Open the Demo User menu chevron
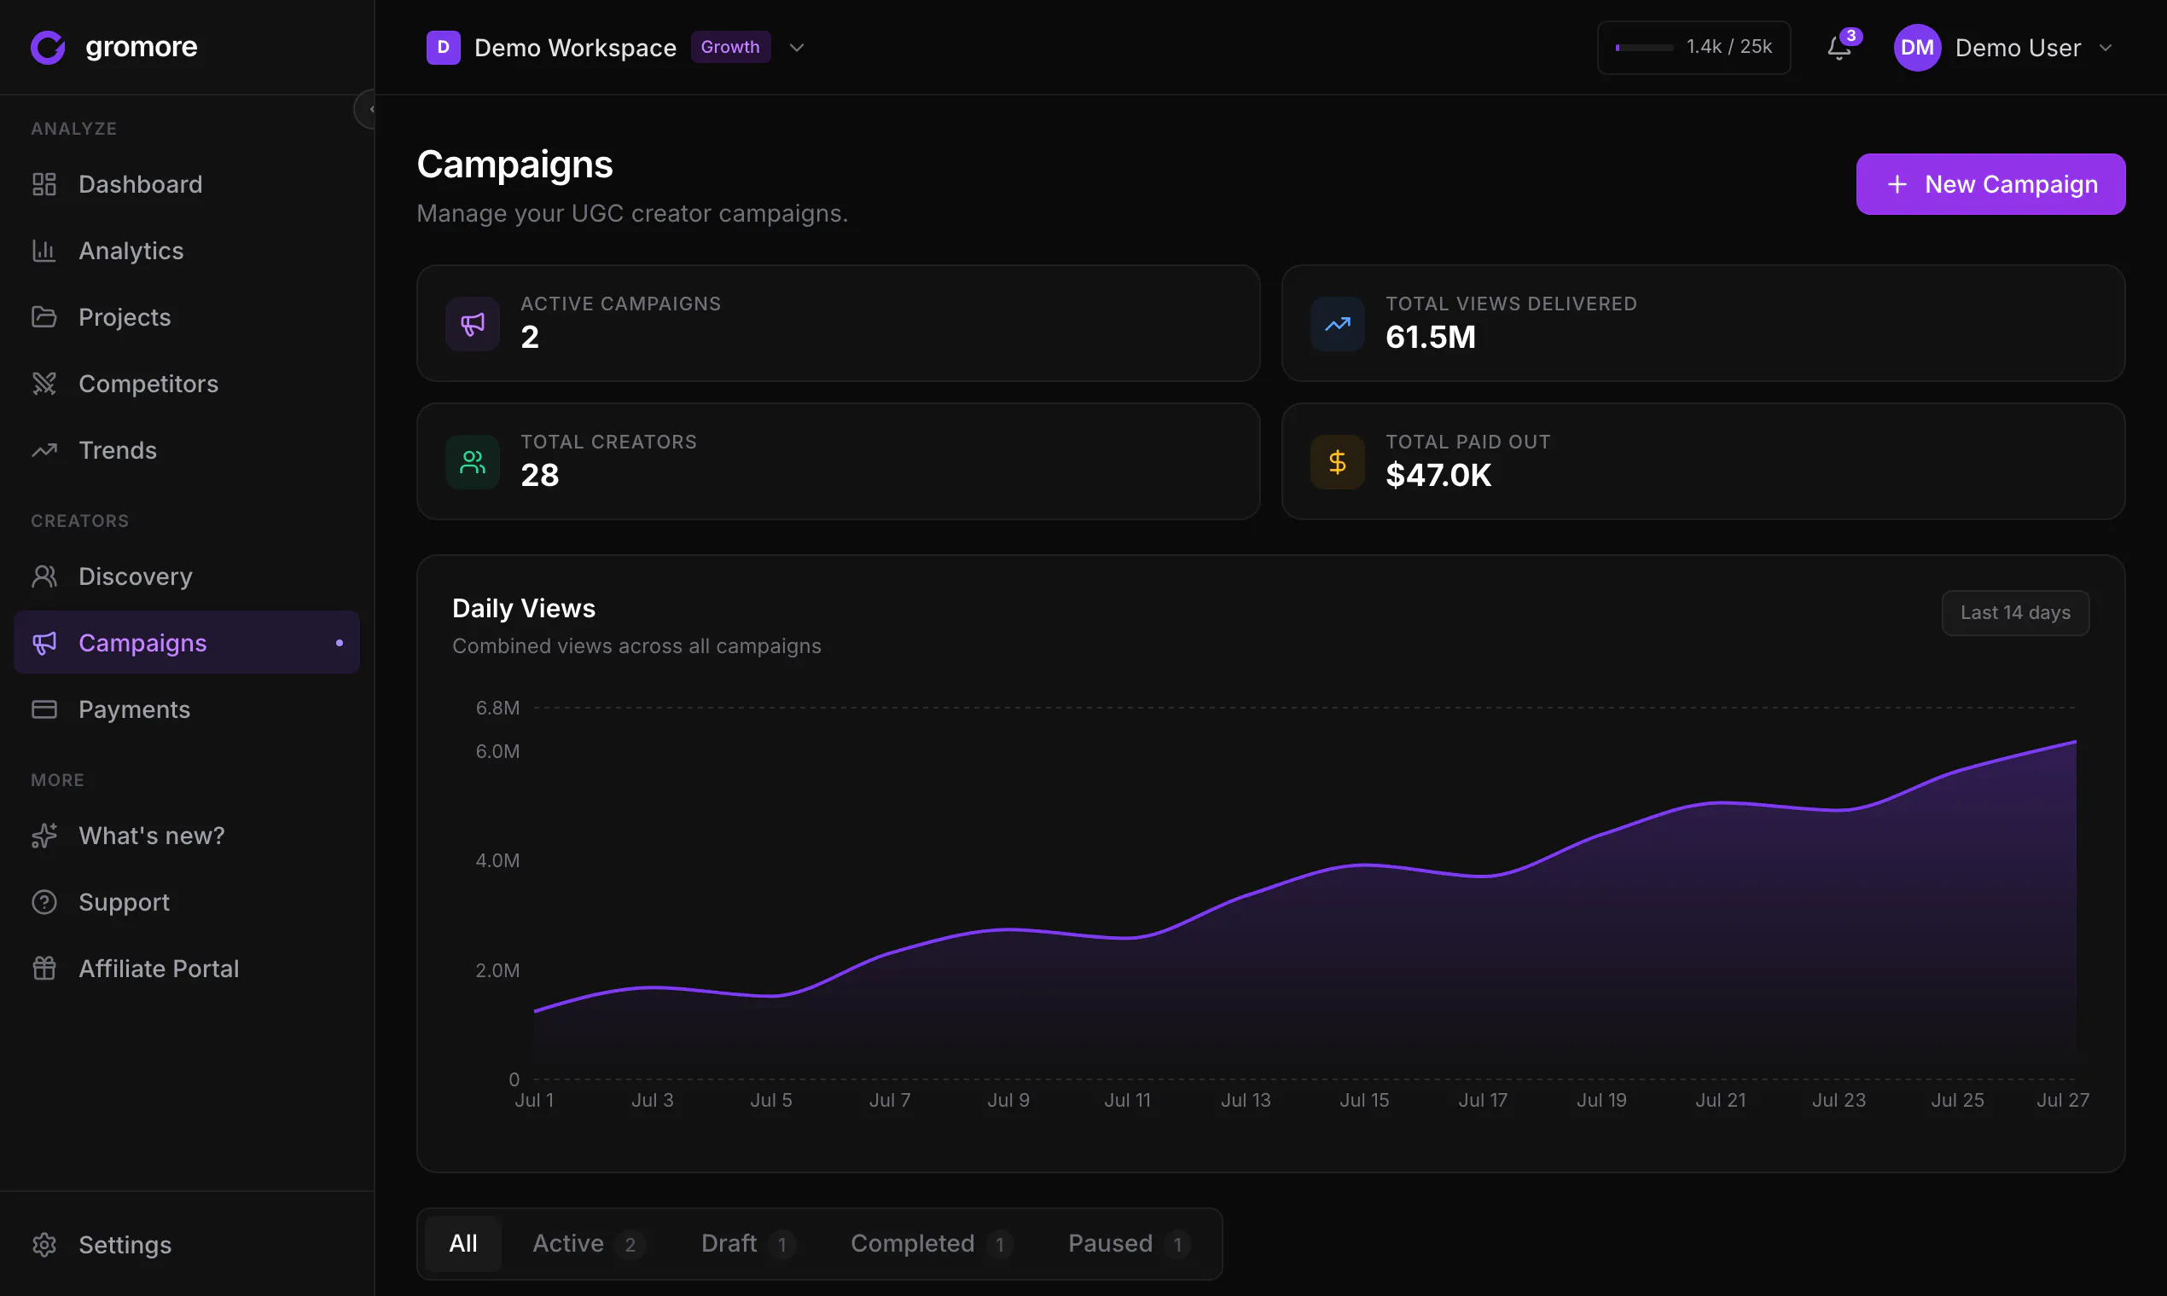Image resolution: width=2167 pixels, height=1296 pixels. pos(2106,47)
